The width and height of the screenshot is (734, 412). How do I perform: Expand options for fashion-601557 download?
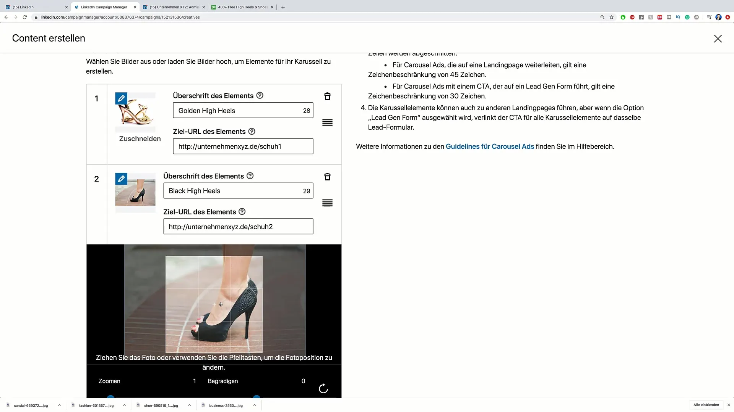point(124,405)
